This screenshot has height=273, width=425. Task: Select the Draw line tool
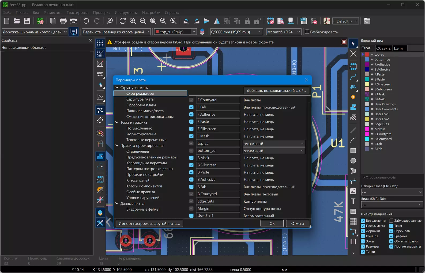tap(353, 130)
